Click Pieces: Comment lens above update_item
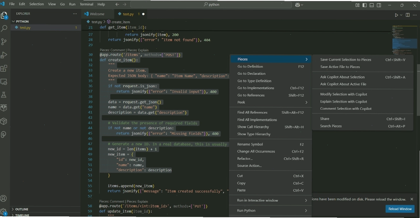The image size is (420, 218). [112, 201]
